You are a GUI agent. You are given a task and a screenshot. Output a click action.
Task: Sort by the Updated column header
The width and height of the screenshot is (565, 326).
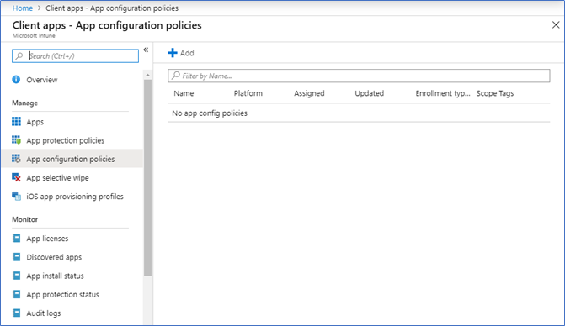pos(370,93)
